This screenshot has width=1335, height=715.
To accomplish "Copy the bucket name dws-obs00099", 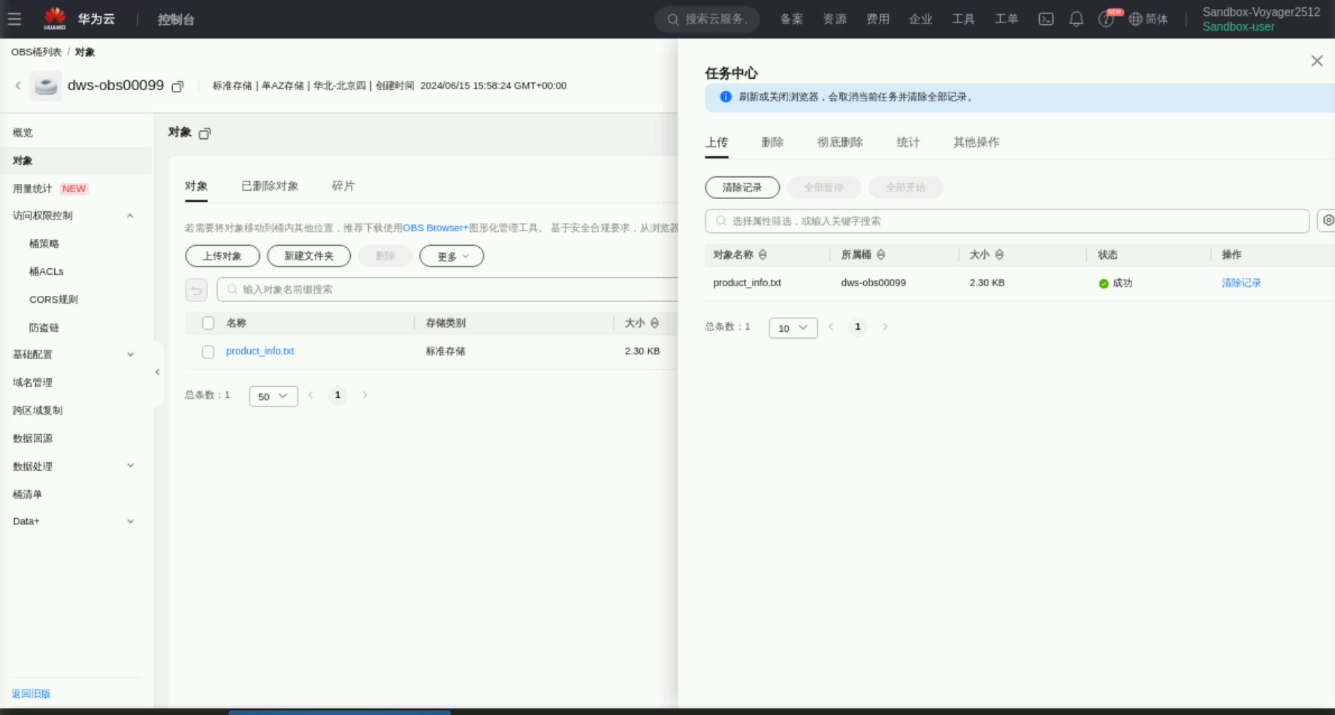I will point(177,86).
